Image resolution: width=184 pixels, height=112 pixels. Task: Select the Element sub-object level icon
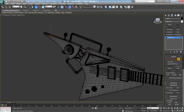(179, 59)
